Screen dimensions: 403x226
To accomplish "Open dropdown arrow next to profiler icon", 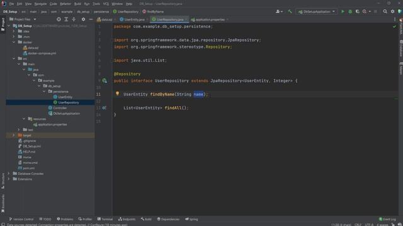I will pyautogui.click(x=370, y=11).
